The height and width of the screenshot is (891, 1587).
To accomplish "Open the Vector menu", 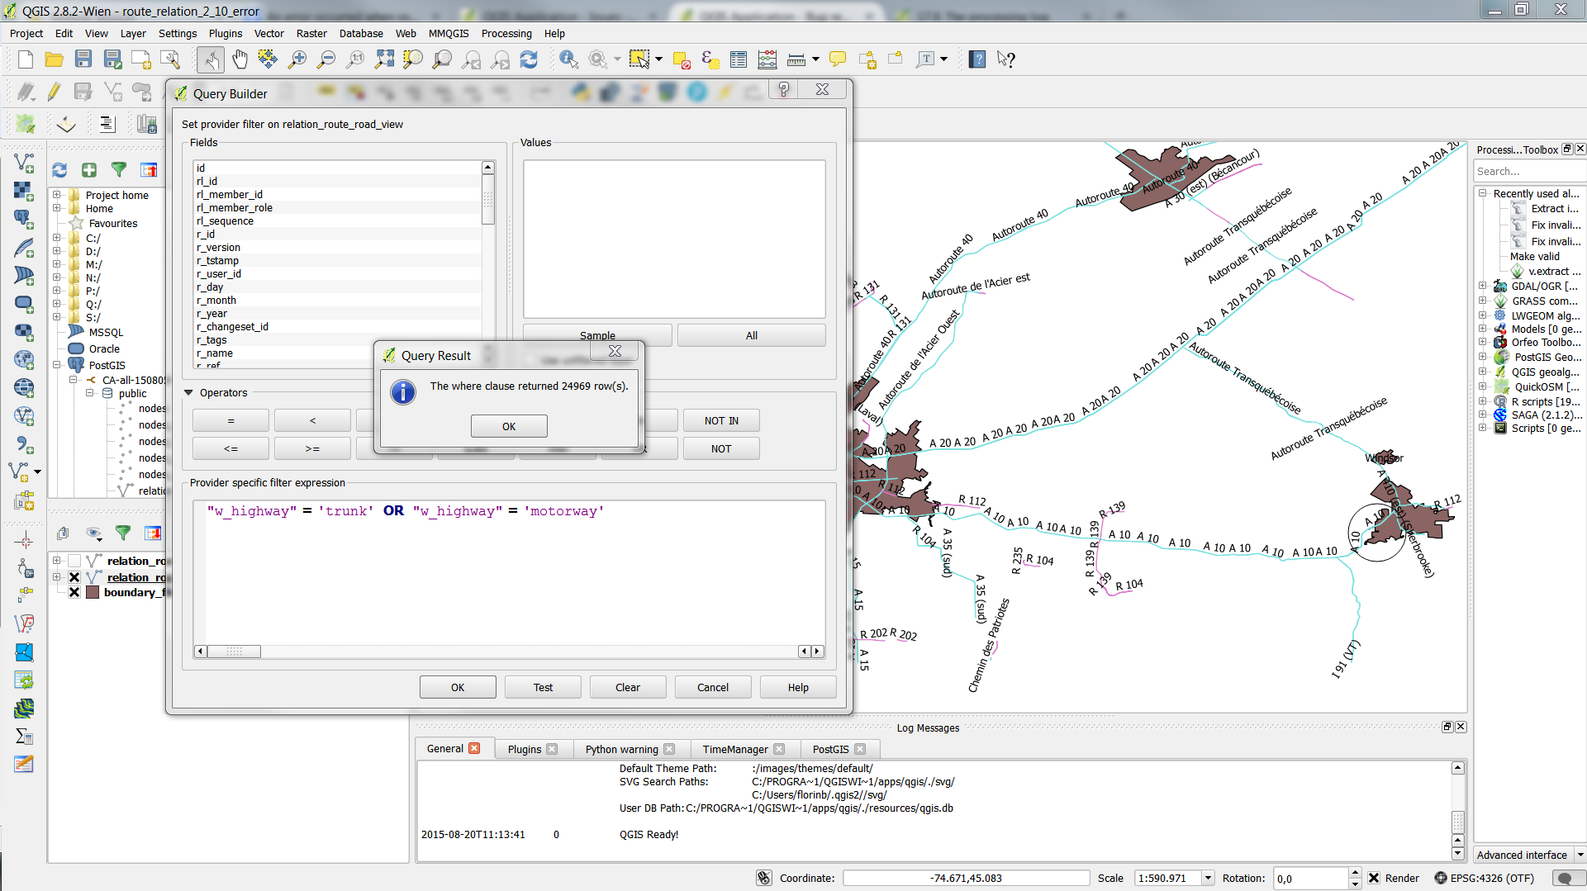I will (268, 34).
